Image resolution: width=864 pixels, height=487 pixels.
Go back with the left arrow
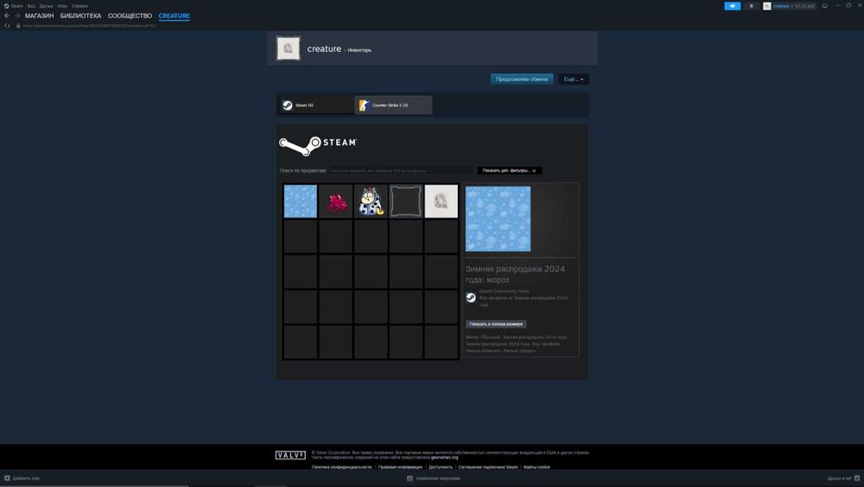(7, 16)
